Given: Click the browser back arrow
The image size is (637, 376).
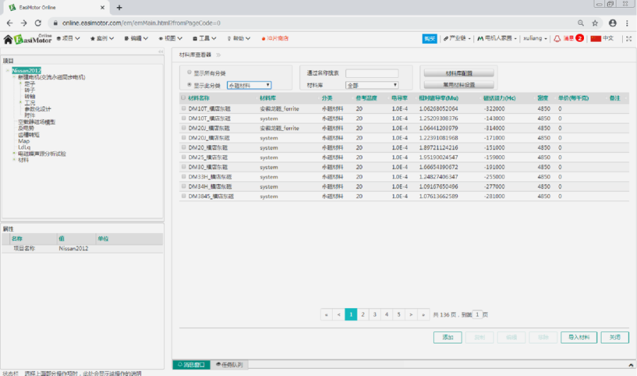Looking at the screenshot, I should [x=10, y=23].
